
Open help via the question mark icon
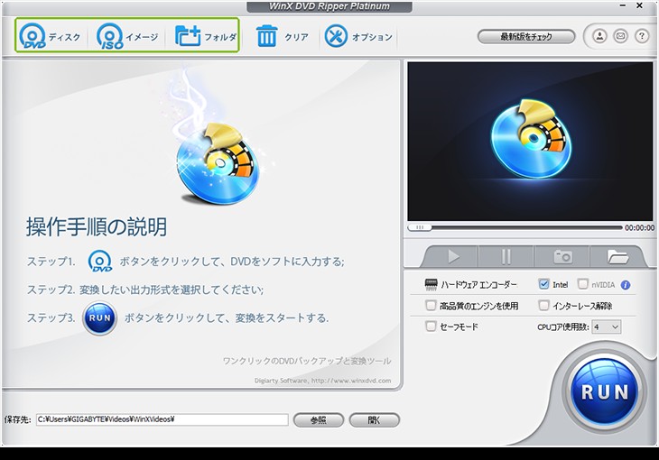641,36
